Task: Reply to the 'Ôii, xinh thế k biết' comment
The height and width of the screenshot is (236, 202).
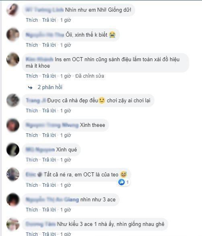Action: (x=49, y=45)
